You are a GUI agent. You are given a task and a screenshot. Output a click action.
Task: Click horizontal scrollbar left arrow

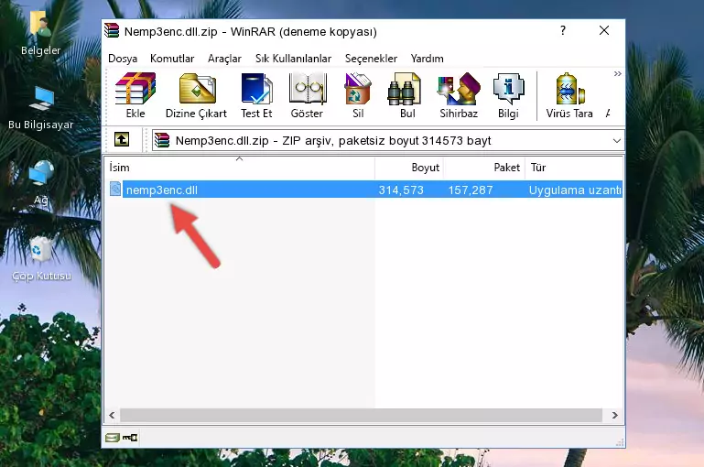(113, 416)
